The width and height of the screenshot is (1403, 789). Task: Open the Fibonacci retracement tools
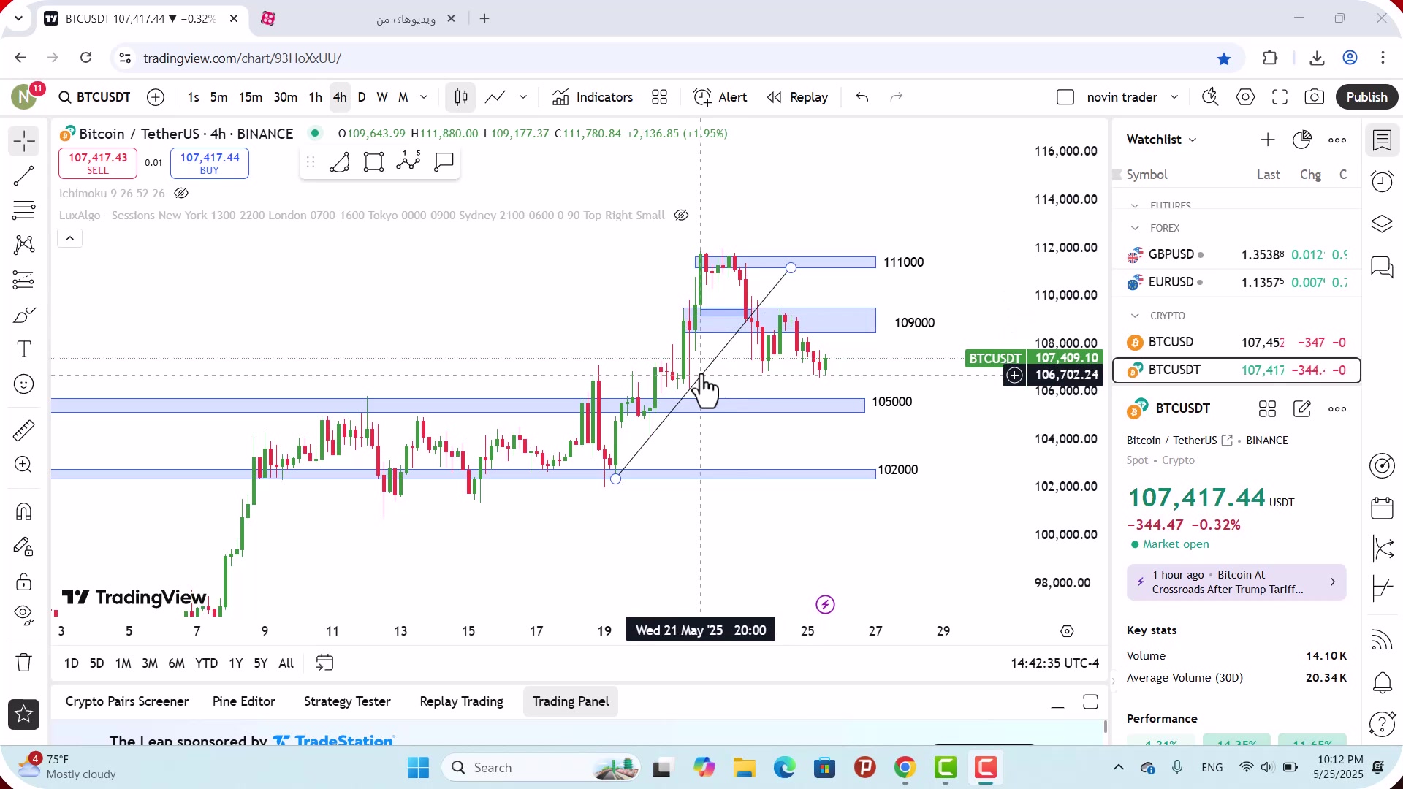pyautogui.click(x=24, y=210)
